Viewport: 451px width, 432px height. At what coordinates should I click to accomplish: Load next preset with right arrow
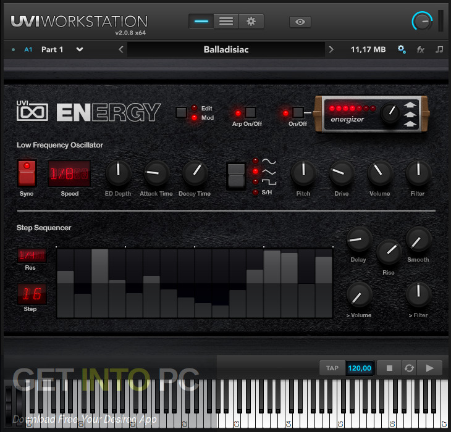331,49
